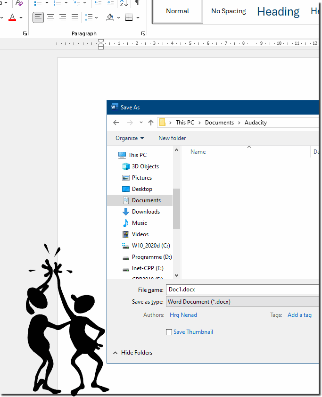Enable the Save Thumbnail checkbox
Image resolution: width=322 pixels, height=397 pixels.
coord(169,332)
